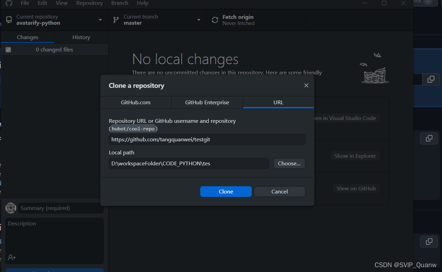
Task: Open the Branch menu
Action: [x=120, y=3]
